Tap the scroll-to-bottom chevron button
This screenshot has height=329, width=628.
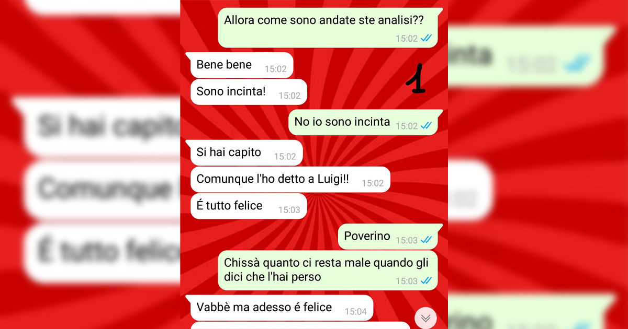(x=425, y=318)
